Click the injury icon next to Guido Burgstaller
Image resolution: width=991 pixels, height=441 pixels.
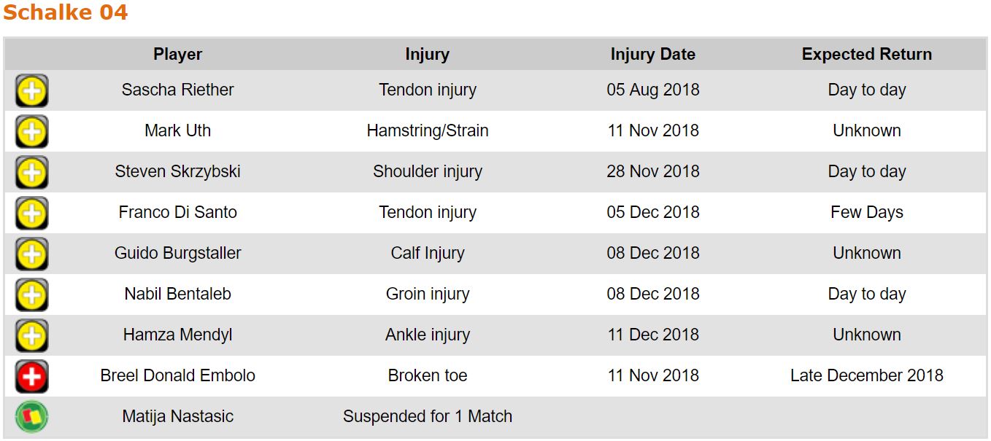point(31,254)
